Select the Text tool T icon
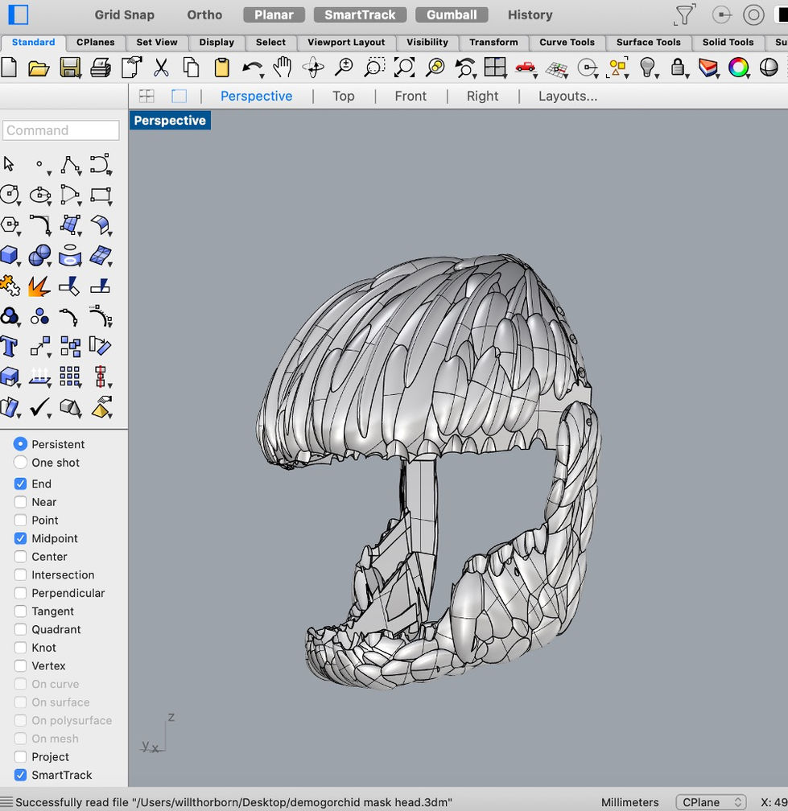 tap(10, 346)
